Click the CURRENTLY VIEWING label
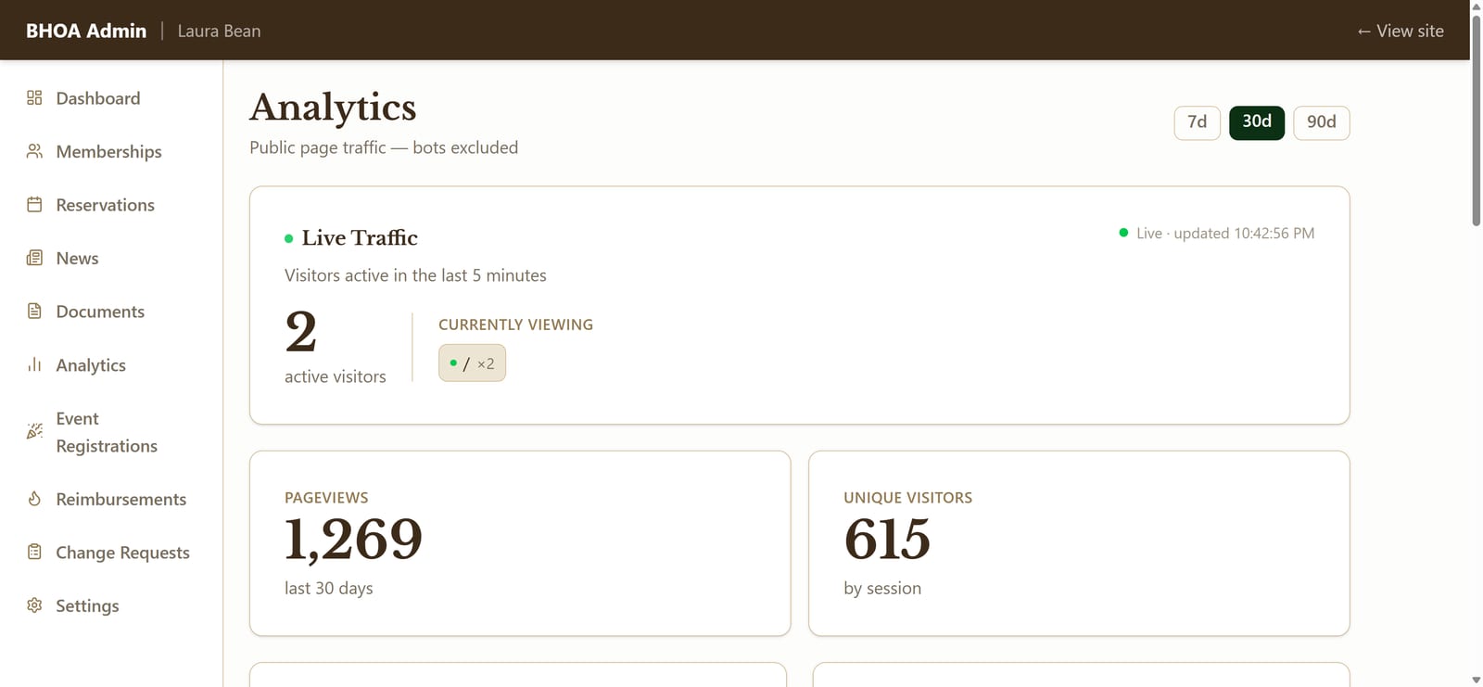 (x=515, y=324)
